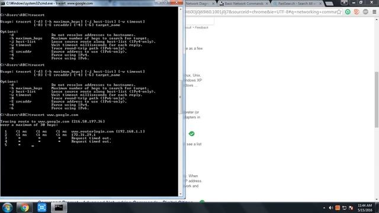Click the Chrome page vertical scrollbar thumb
The width and height of the screenshot is (379, 213).
[377, 99]
